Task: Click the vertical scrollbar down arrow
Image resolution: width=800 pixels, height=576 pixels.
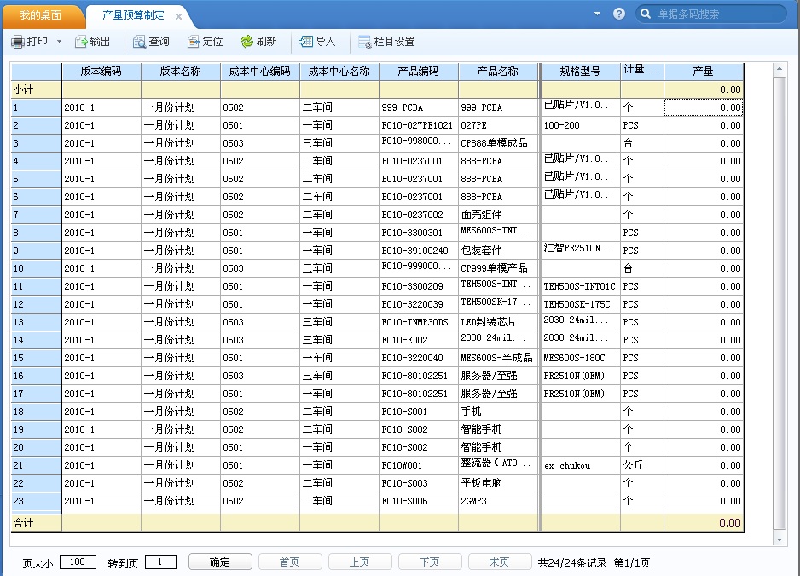Action: [779, 539]
